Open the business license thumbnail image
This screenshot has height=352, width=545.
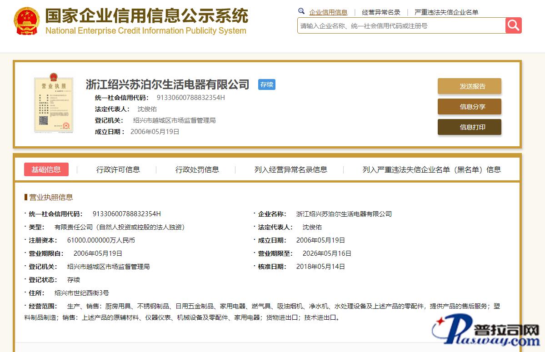[54, 105]
